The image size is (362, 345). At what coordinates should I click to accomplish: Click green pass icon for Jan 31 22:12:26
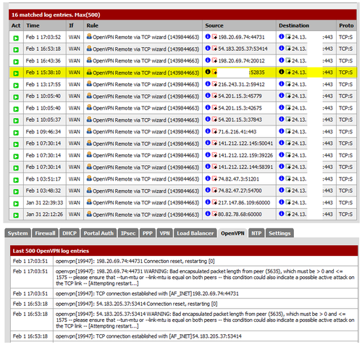[16, 215]
